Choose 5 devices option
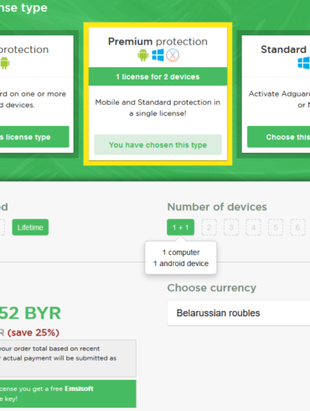This screenshot has height=411, width=310. (x=276, y=227)
